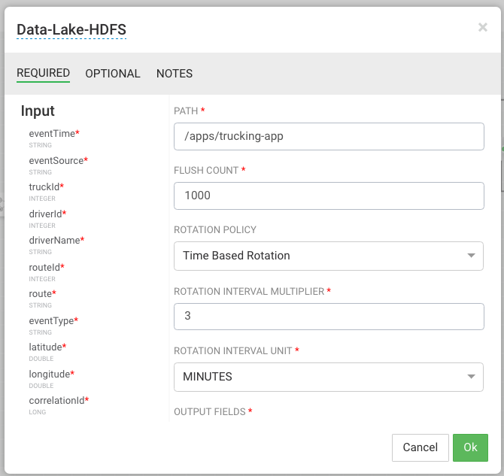The height and width of the screenshot is (476, 504).
Task: Select the eventSource input field entry
Action: (56, 160)
